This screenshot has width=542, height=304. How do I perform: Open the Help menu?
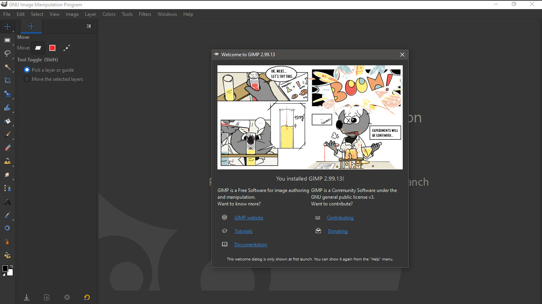click(x=188, y=14)
